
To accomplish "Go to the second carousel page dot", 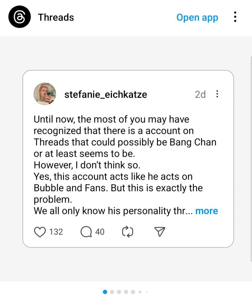I will [112, 292].
